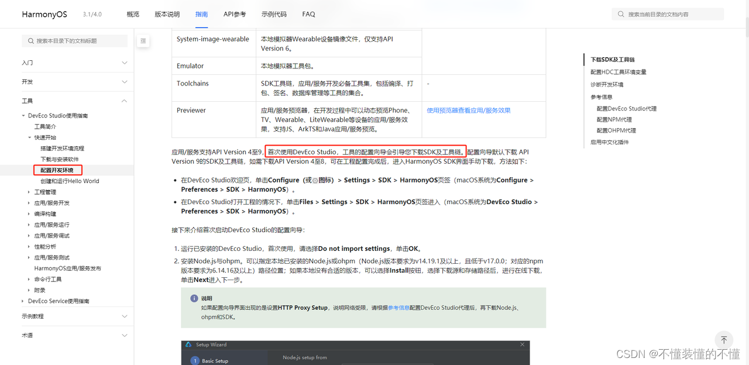Open the 3.1/4.0 version dropdown
The height and width of the screenshot is (365, 749).
(92, 14)
